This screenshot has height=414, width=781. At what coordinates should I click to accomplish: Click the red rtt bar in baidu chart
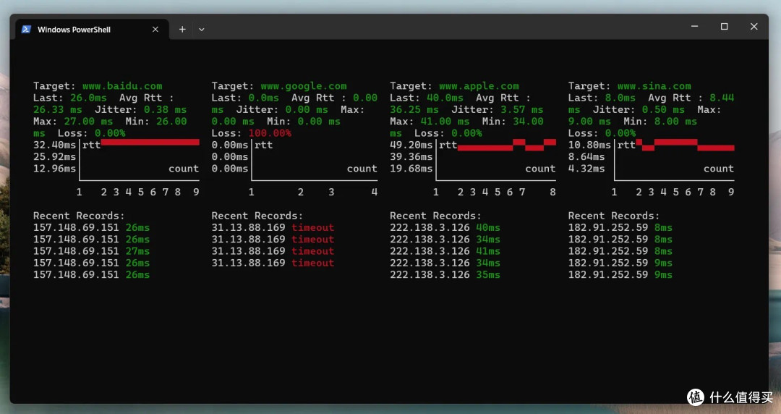[x=150, y=143]
